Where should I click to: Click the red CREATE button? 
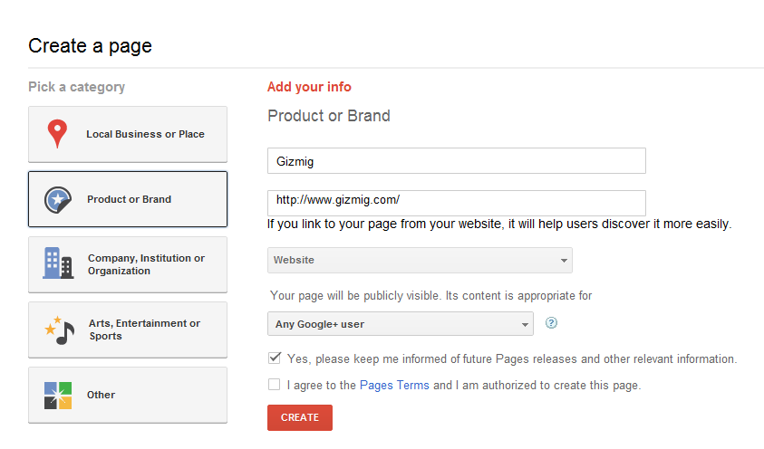[300, 417]
